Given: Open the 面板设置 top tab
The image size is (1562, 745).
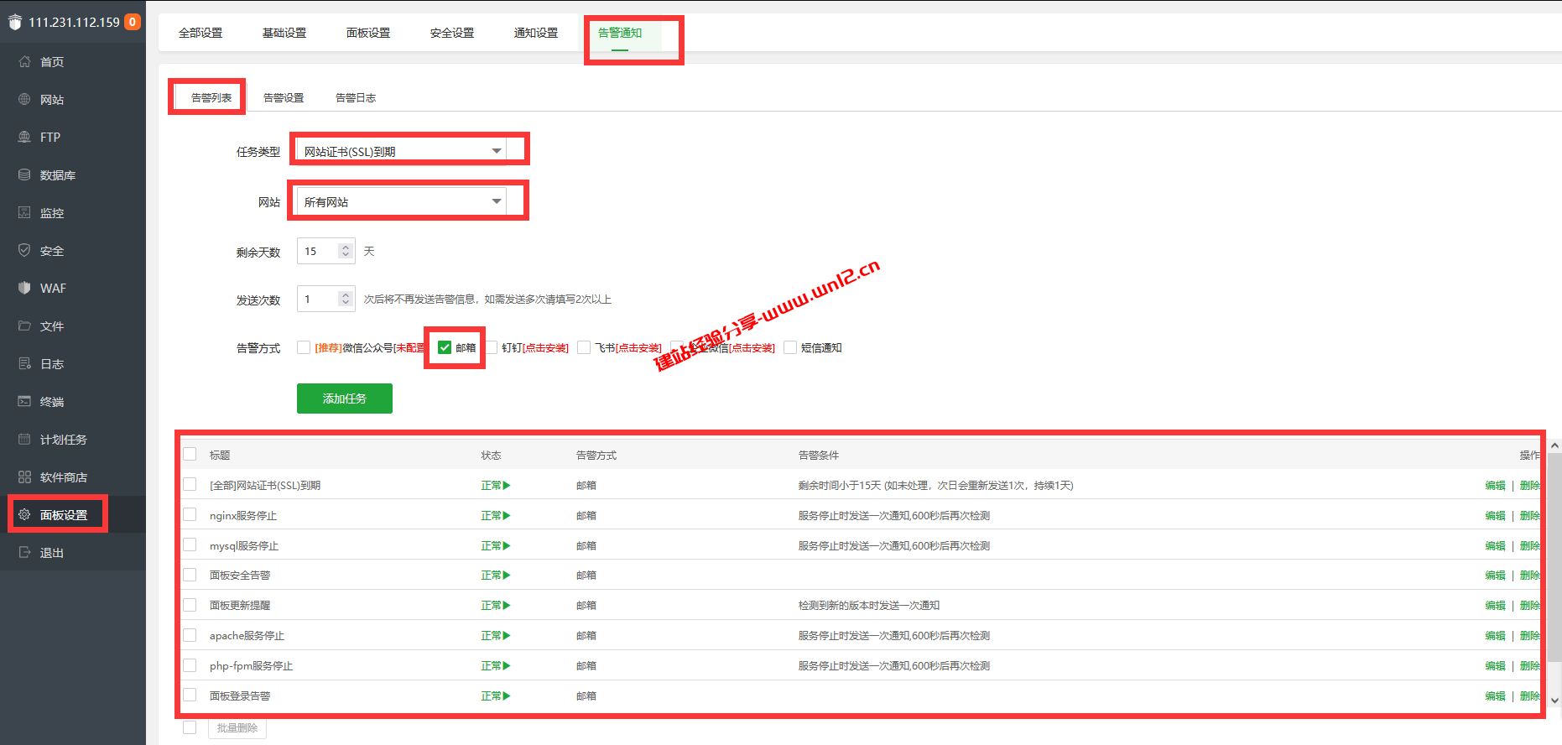Looking at the screenshot, I should pyautogui.click(x=368, y=33).
